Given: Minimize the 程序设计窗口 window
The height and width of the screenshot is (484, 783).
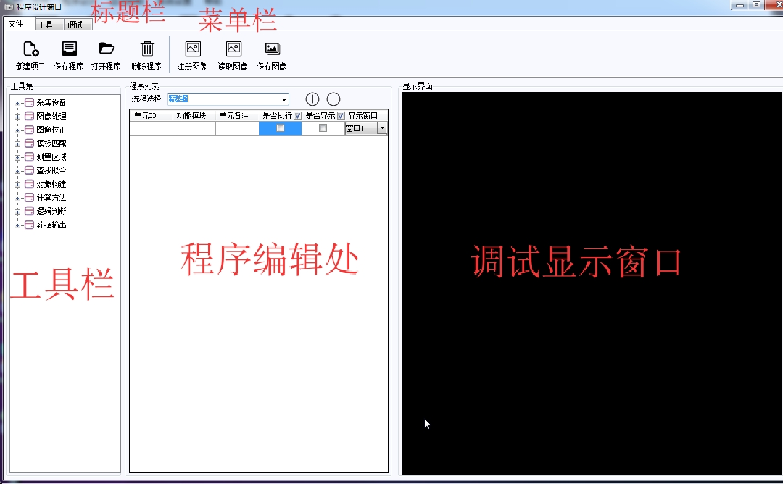Looking at the screenshot, I should (x=739, y=5).
